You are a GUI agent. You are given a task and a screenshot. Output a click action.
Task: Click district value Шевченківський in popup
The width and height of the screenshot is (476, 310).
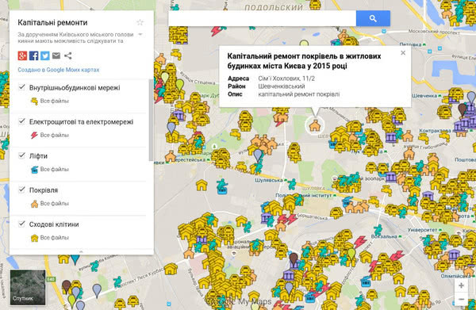click(282, 86)
